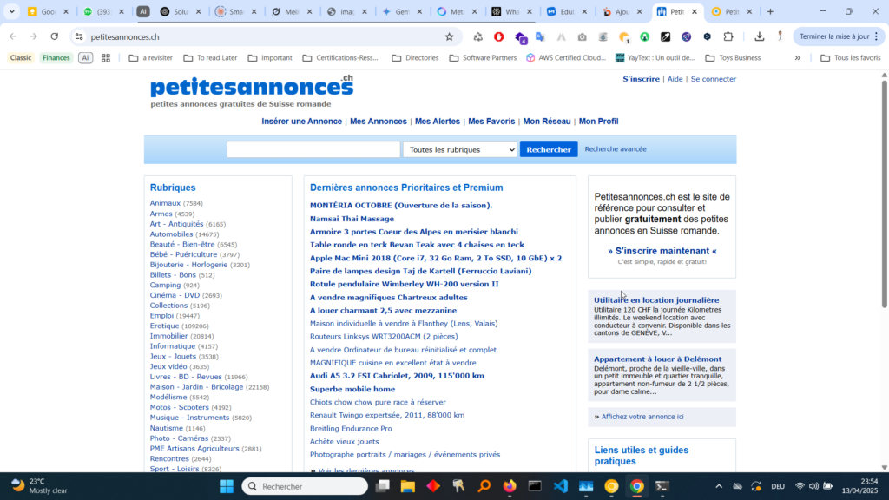Open the terminal icon in the taskbar

pos(662,486)
